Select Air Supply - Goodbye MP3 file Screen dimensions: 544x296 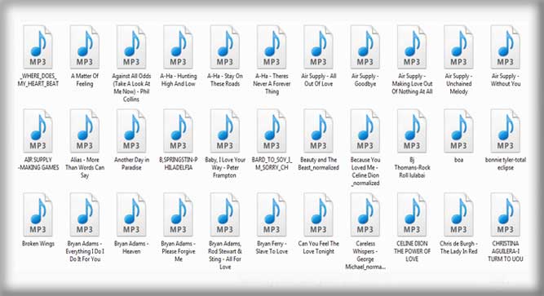[x=365, y=47]
